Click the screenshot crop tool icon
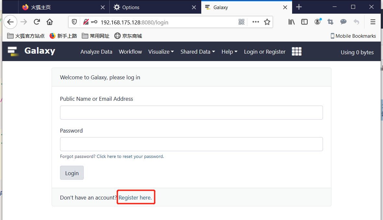383x220 pixels. pyautogui.click(x=330, y=22)
